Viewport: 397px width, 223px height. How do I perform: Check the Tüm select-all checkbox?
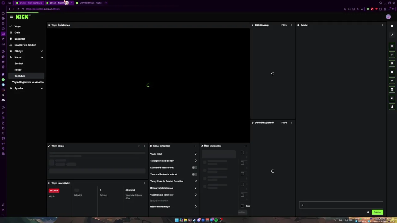[x=242, y=206]
